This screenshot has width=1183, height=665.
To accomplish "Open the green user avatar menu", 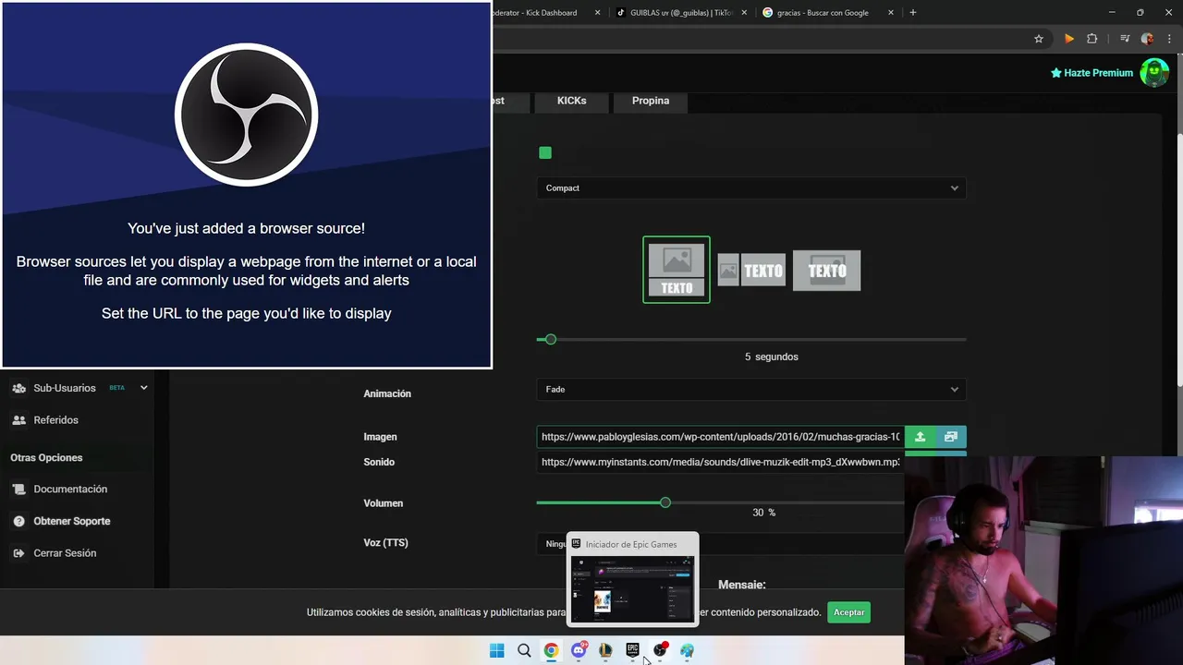I will 1154,72.
